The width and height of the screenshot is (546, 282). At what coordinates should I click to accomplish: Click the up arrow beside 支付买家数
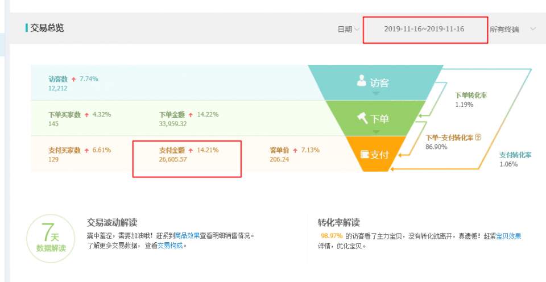point(86,151)
